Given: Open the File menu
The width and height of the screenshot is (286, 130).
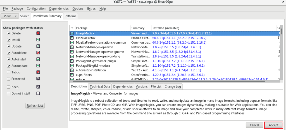Looking at the screenshot, I should 5,9.
